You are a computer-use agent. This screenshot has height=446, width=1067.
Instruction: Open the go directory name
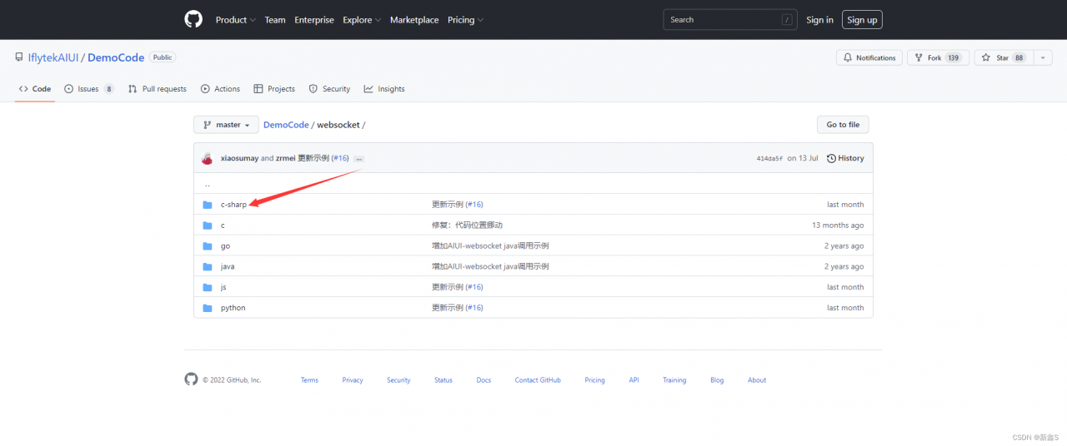[225, 246]
